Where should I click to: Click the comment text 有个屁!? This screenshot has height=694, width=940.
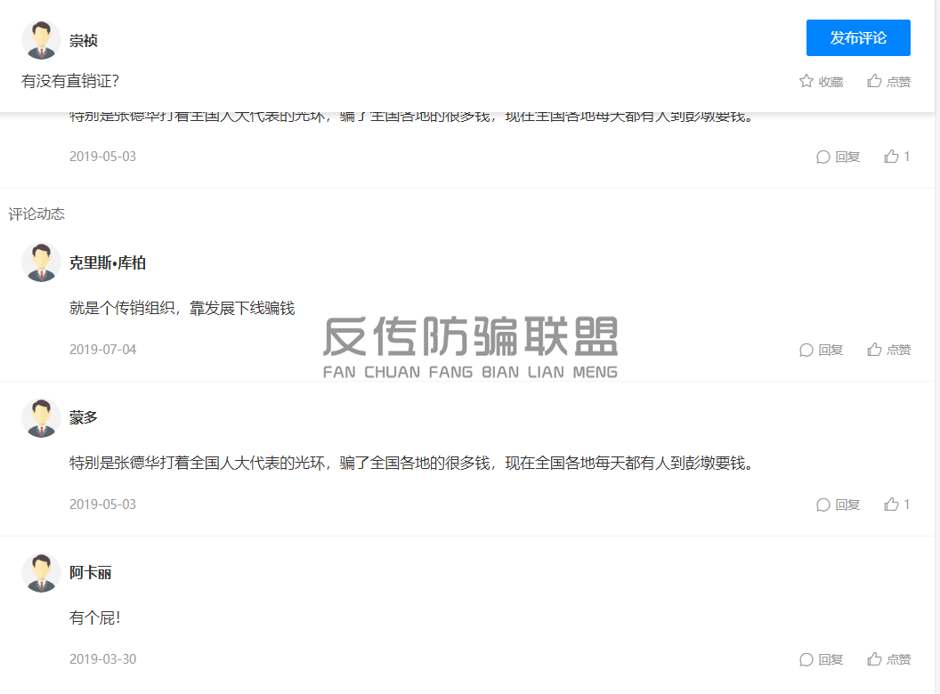[x=94, y=617]
